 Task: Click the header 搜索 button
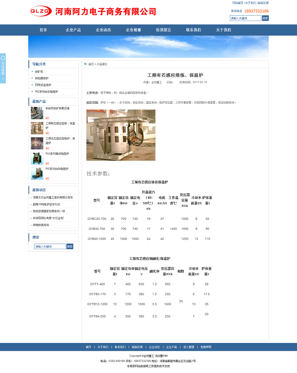(x=265, y=18)
